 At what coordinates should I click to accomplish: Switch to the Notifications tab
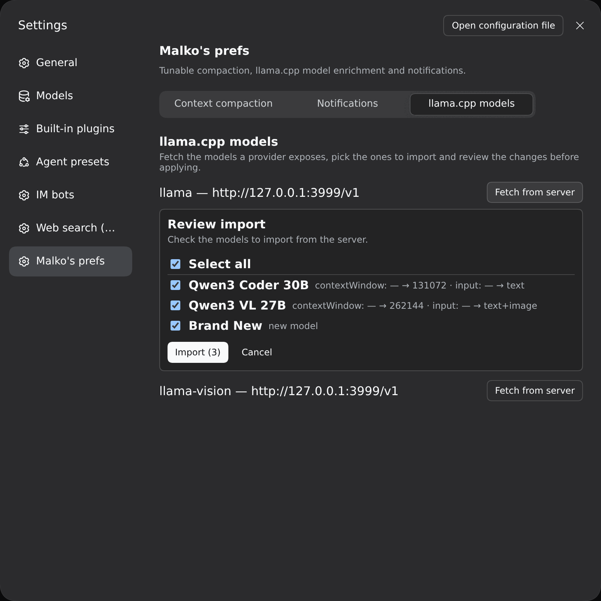click(347, 104)
